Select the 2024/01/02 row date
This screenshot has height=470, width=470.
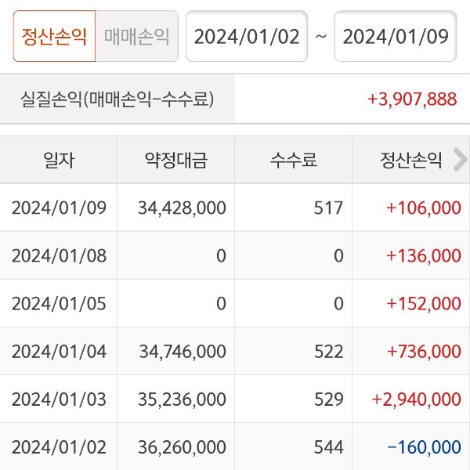(x=59, y=447)
